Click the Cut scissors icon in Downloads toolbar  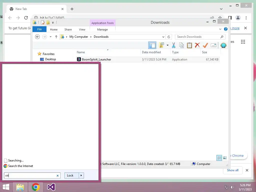point(173,45)
